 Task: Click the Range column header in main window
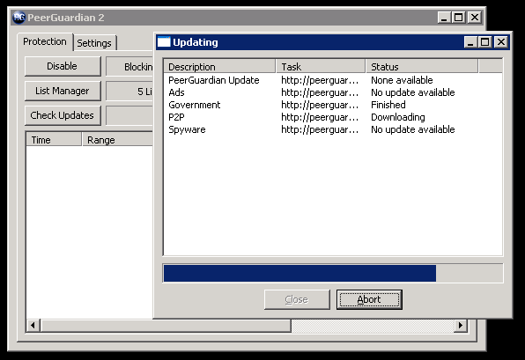tap(117, 140)
